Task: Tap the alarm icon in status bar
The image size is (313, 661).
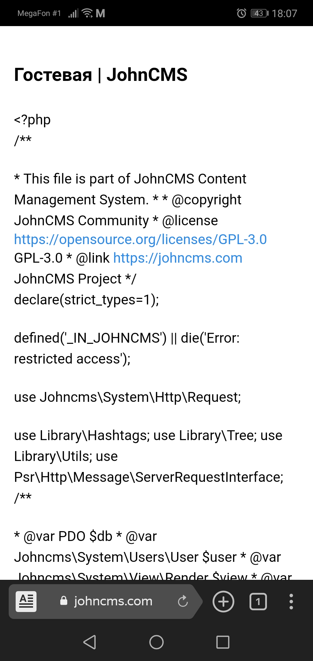Action: tap(241, 13)
